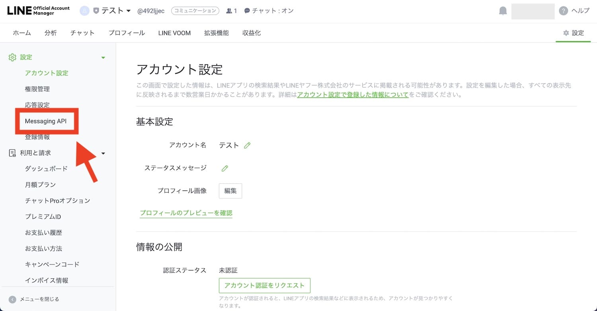Open チャットProオプション in the sidebar
Image resolution: width=597 pixels, height=311 pixels.
pos(58,200)
